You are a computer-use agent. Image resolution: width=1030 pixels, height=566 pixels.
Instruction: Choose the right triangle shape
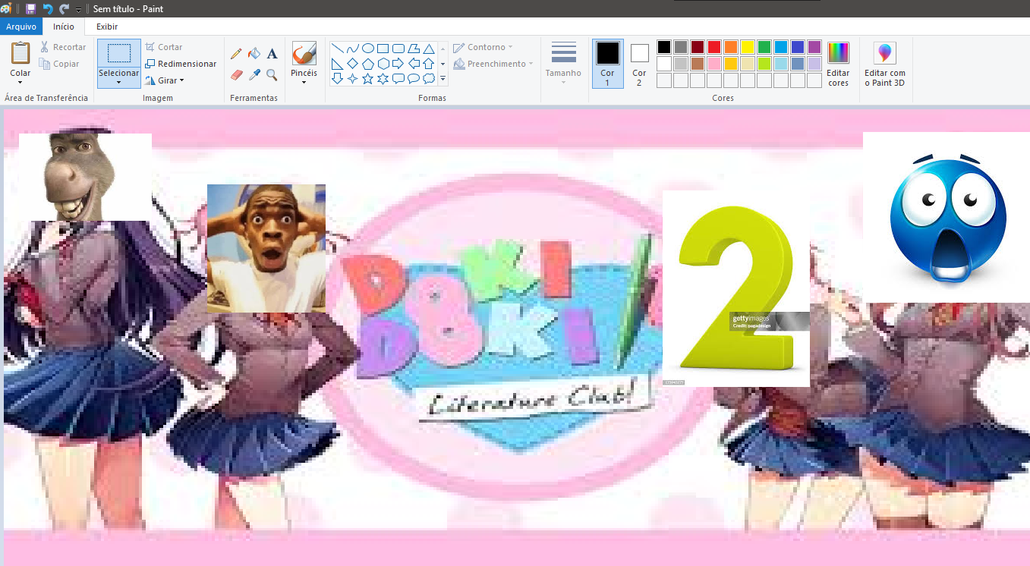click(338, 63)
